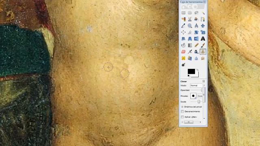The width and height of the screenshot is (260, 146).
Task: Click the tool options vertical scrollbar
Action: coord(204,94)
